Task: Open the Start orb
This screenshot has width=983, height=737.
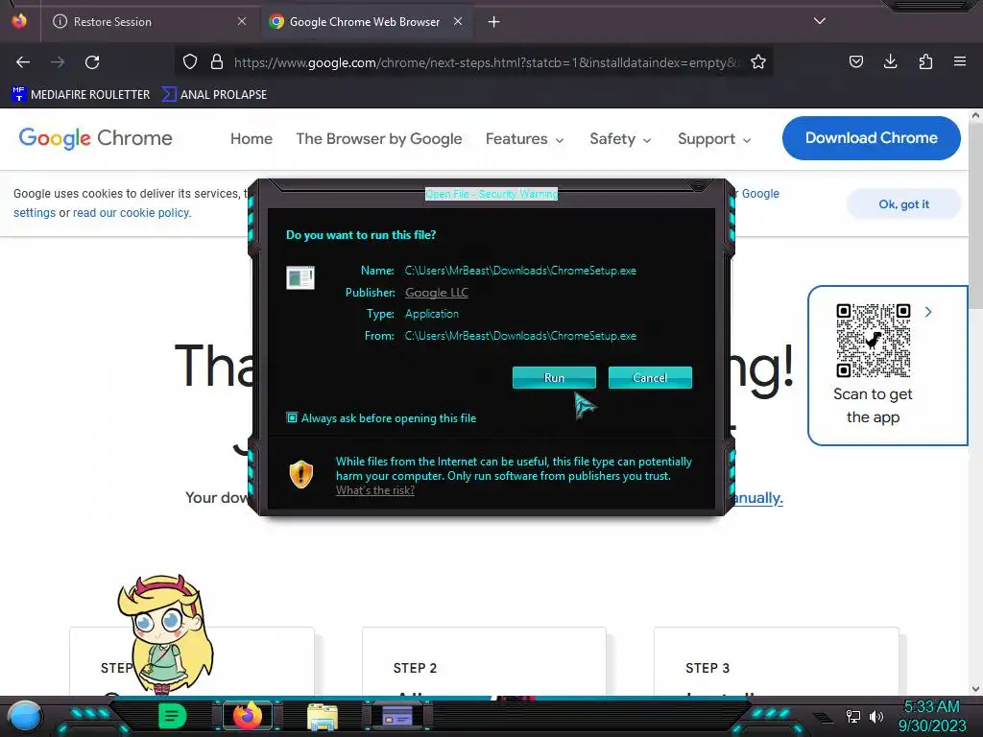Action: click(x=24, y=716)
